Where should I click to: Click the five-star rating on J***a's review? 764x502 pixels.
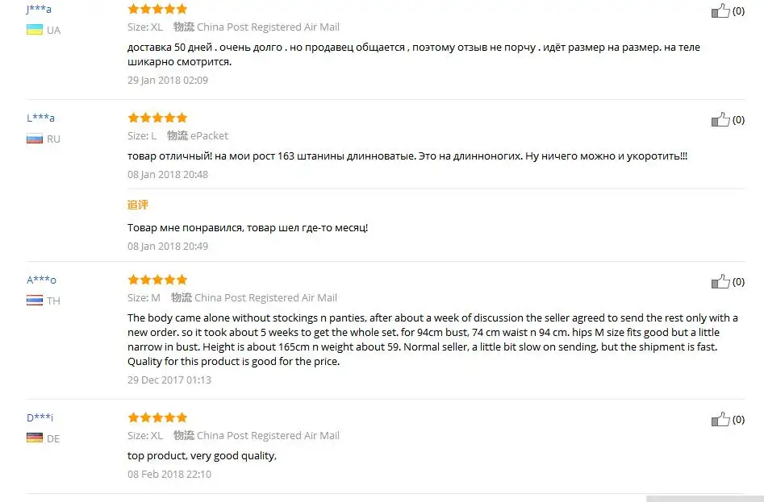point(157,9)
